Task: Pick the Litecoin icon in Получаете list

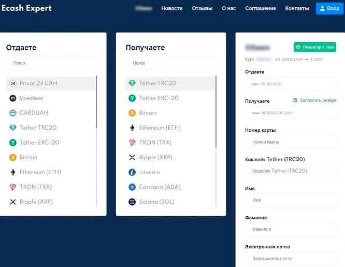Action: pos(133,172)
